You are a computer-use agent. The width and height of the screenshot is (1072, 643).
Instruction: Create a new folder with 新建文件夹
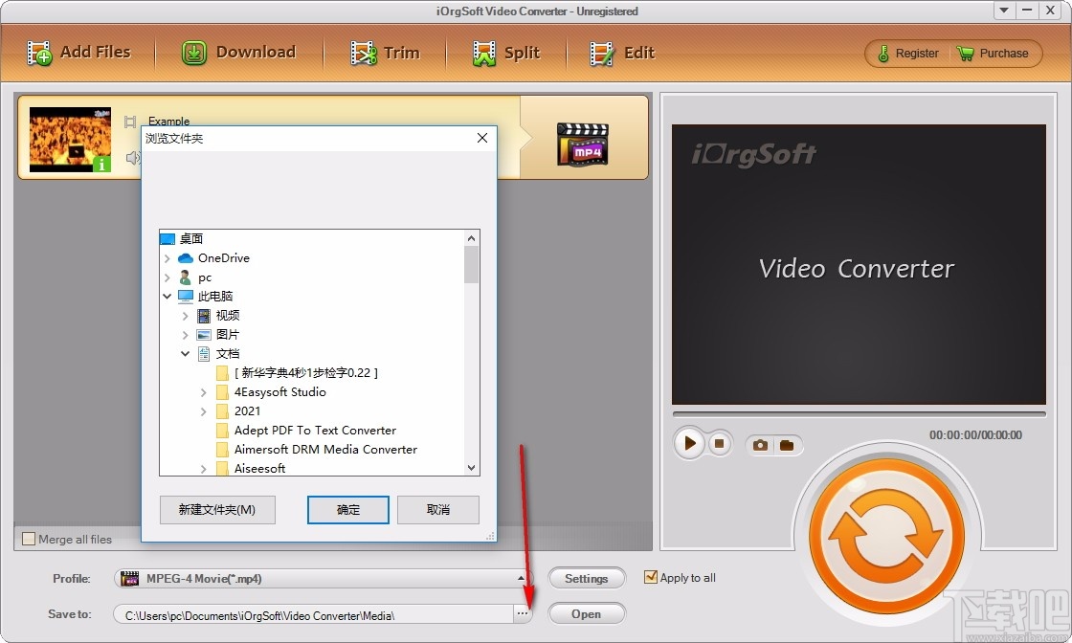(x=217, y=510)
